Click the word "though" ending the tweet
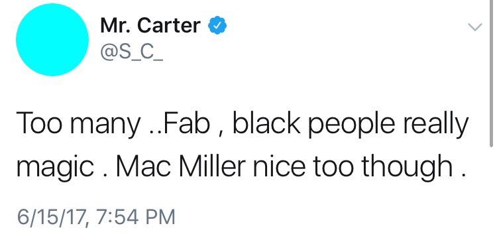The image size is (497, 244). pos(407,168)
